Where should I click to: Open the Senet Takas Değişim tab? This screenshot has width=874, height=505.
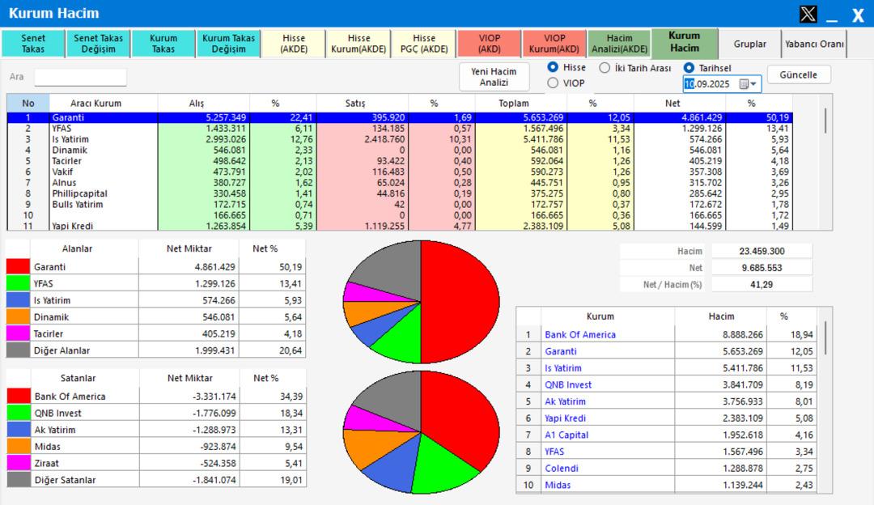pyautogui.click(x=98, y=44)
